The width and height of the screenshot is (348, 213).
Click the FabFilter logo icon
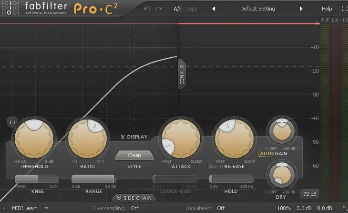click(x=9, y=9)
